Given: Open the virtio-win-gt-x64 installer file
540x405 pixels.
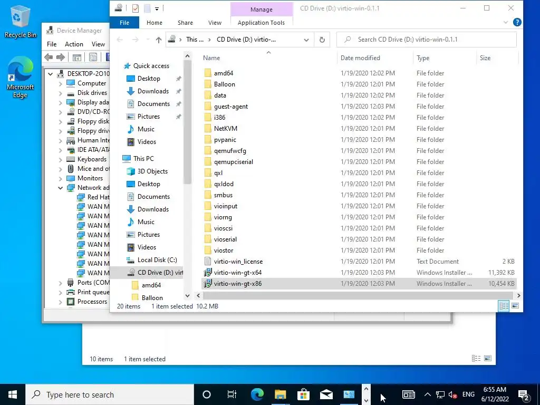Looking at the screenshot, I should (x=238, y=273).
